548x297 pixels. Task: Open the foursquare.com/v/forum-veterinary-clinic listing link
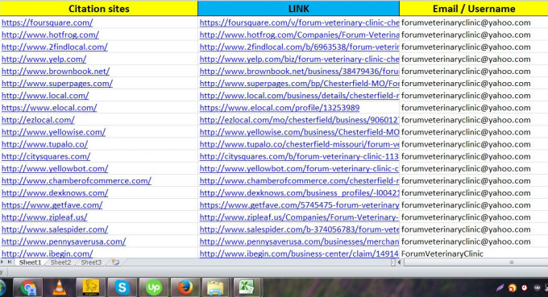click(299, 23)
